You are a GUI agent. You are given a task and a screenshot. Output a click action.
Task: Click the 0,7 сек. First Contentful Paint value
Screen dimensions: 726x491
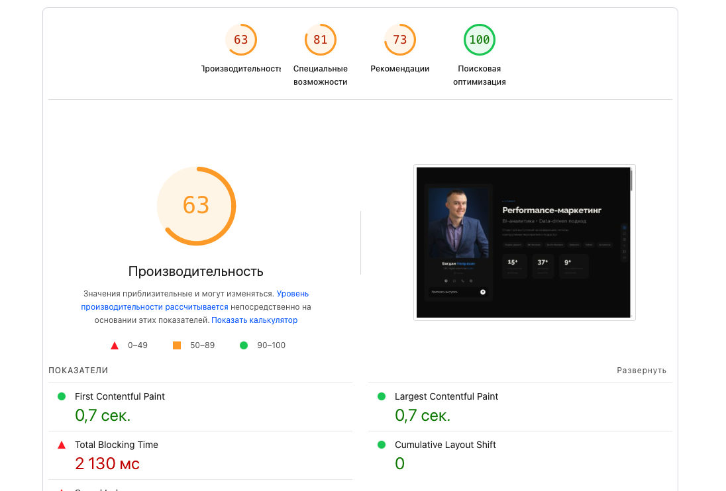tap(102, 416)
